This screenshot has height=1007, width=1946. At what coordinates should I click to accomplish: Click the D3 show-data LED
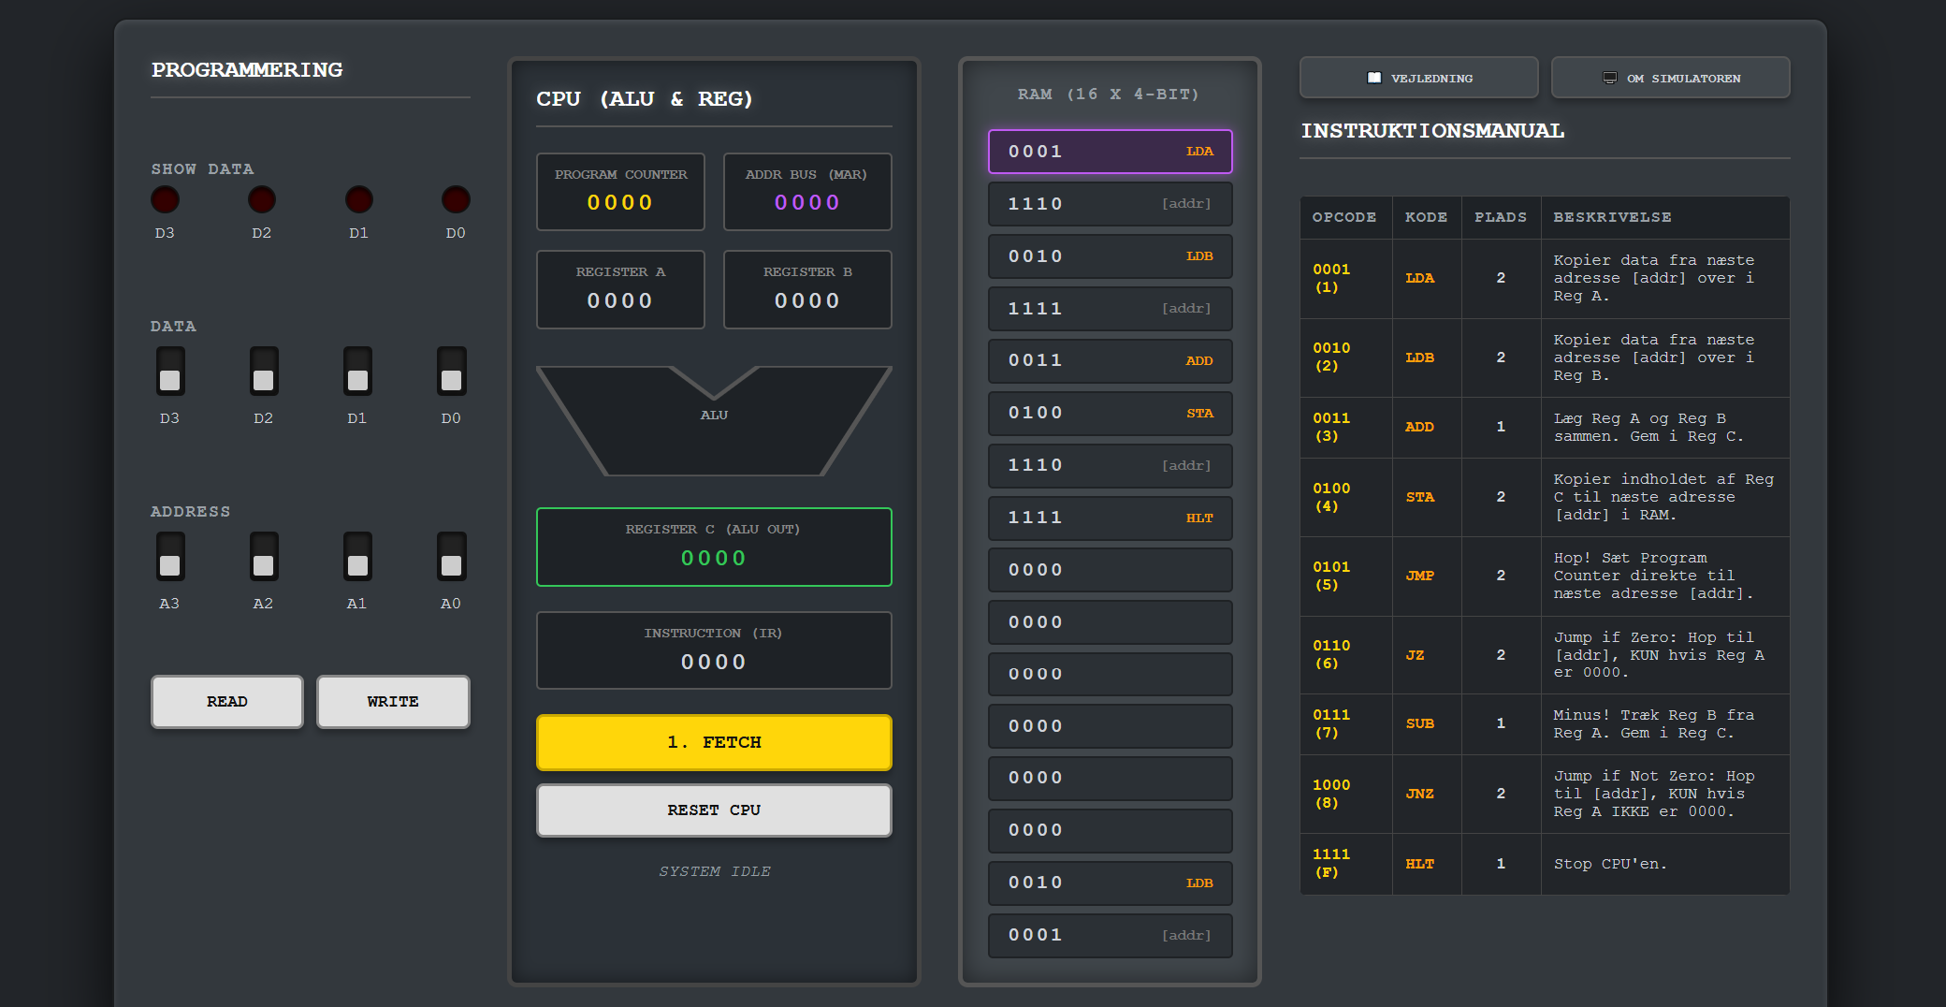[165, 199]
